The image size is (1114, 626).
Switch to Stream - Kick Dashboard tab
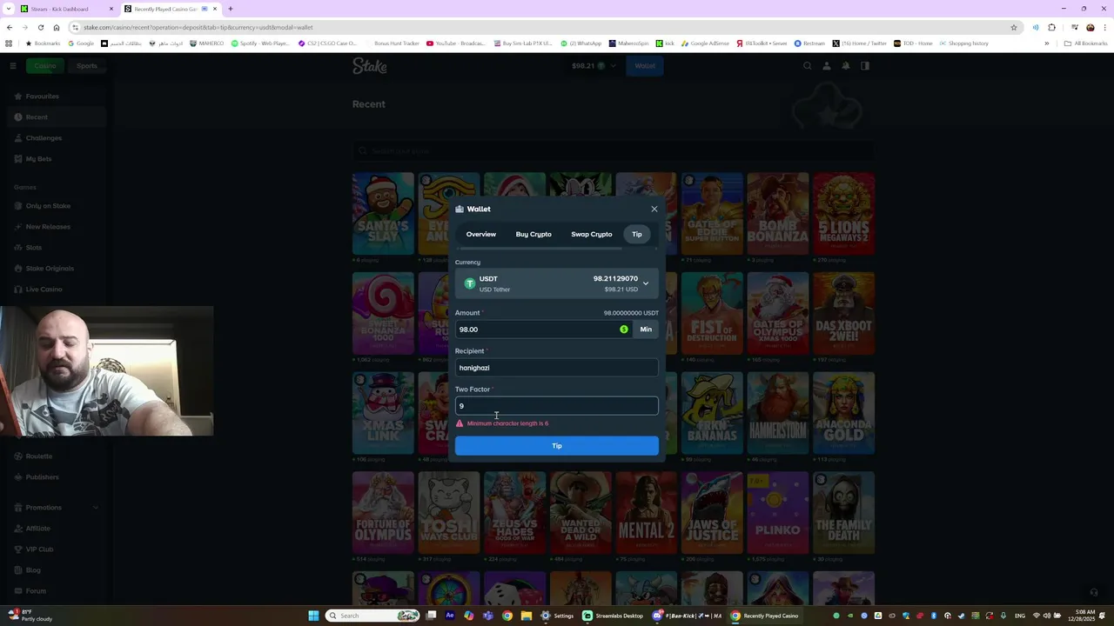pos(65,9)
